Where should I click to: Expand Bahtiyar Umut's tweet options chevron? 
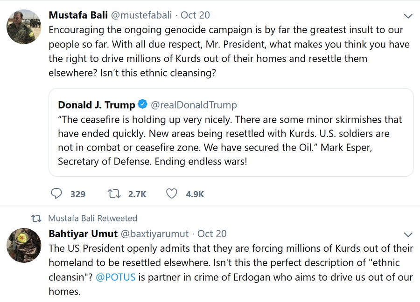click(408, 234)
